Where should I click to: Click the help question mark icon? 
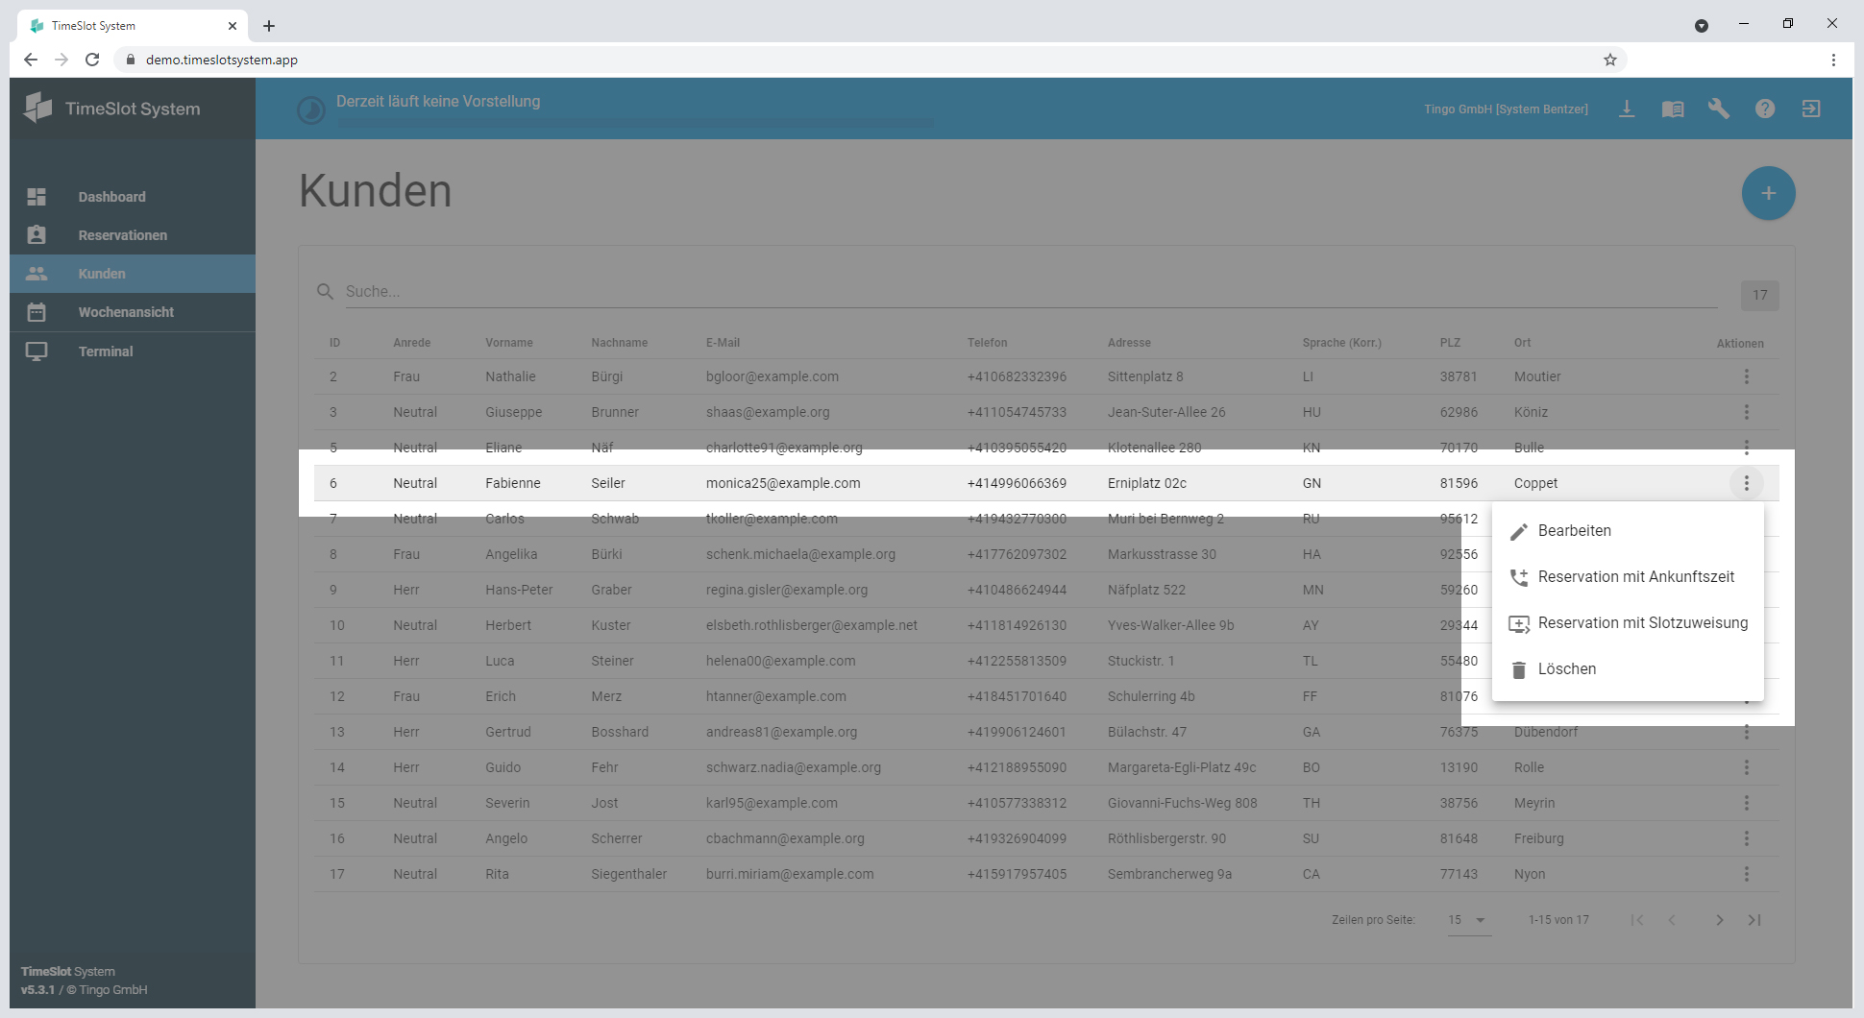pos(1765,109)
